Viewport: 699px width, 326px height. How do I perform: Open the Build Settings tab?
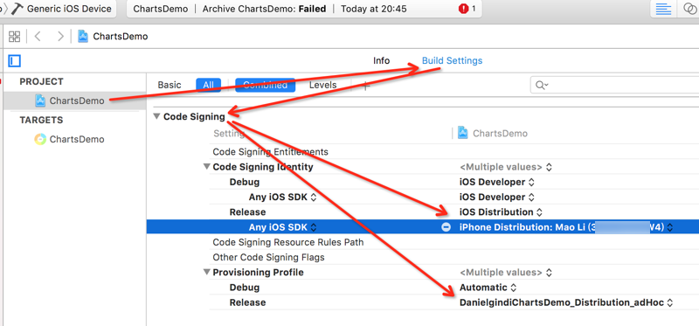tap(452, 60)
